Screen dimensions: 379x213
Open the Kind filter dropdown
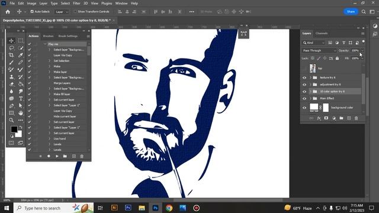coord(314,43)
